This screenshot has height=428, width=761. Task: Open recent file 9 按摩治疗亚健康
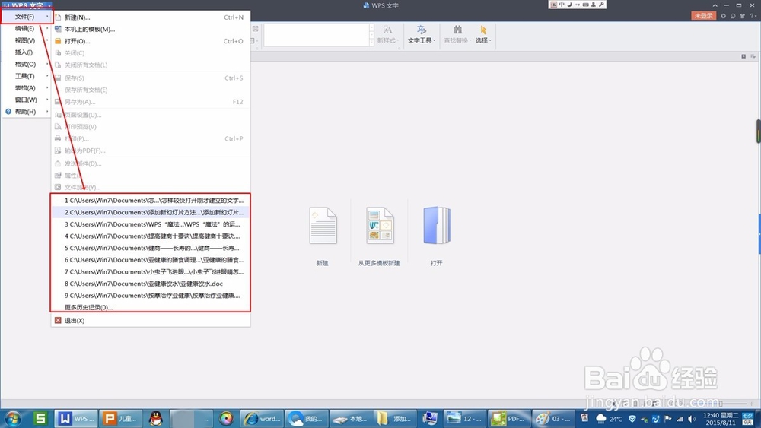(151, 295)
